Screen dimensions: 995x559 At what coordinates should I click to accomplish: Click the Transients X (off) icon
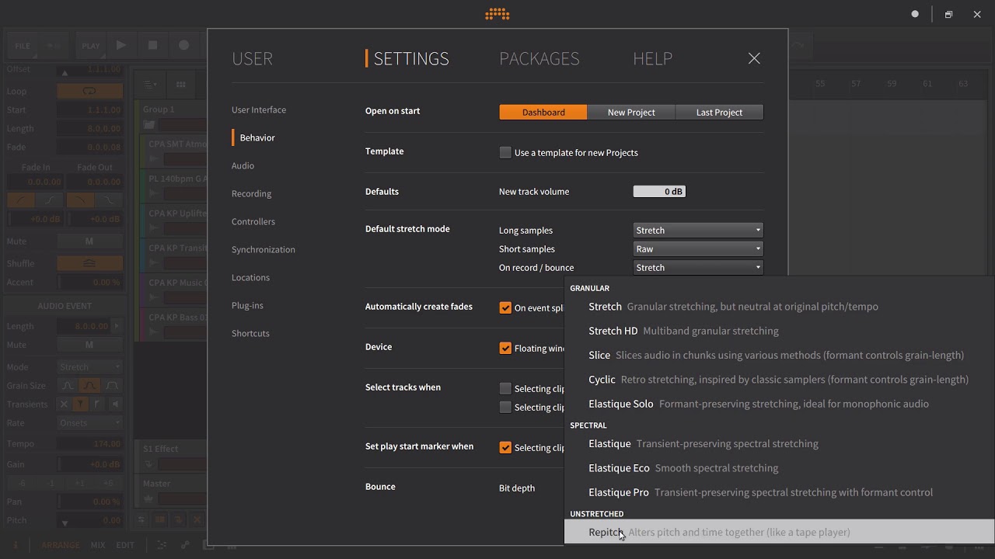[65, 404]
